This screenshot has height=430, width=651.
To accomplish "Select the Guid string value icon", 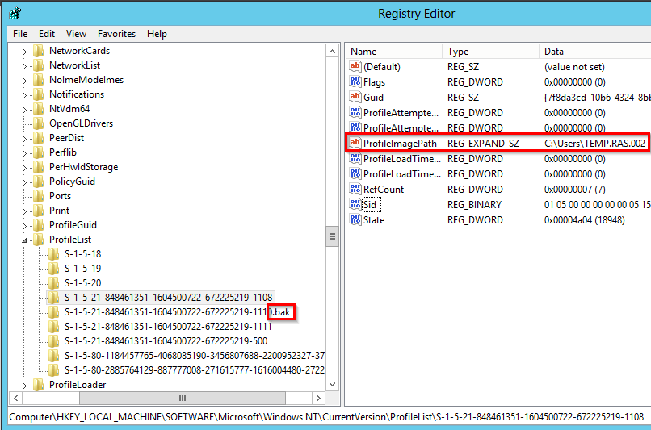I will point(355,98).
